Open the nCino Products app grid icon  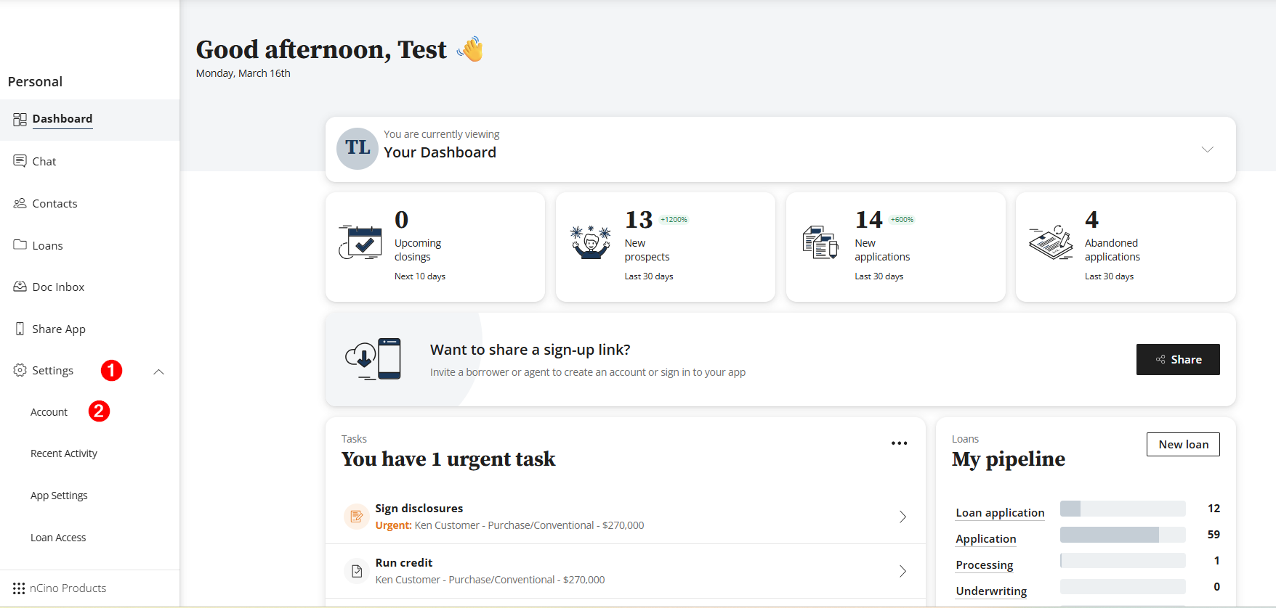click(19, 588)
